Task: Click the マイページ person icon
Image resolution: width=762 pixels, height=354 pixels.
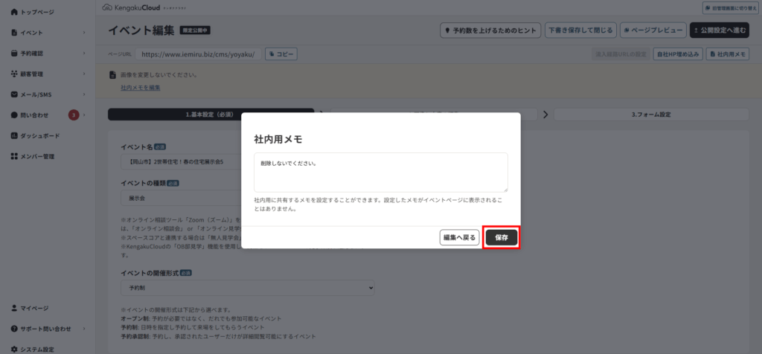Action: coord(14,308)
